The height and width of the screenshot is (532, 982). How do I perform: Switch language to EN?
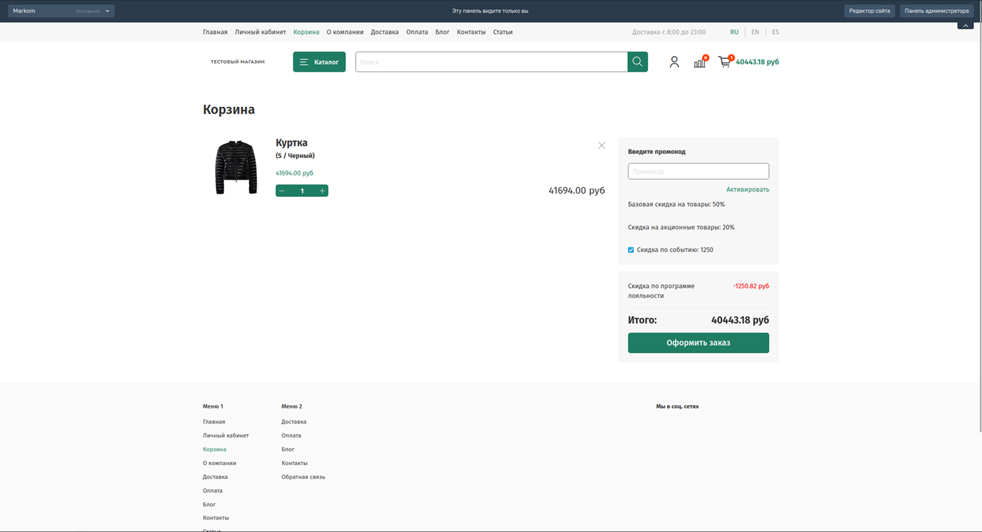coord(755,32)
